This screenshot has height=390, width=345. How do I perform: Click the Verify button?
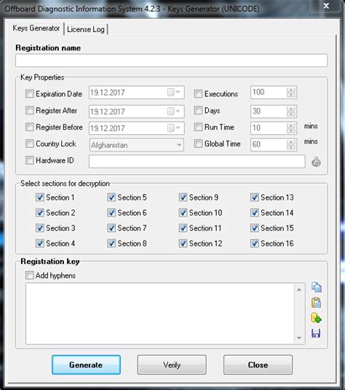point(172,364)
